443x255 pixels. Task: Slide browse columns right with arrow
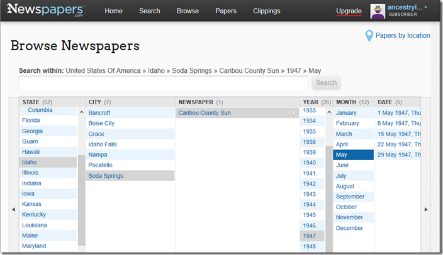click(x=426, y=209)
